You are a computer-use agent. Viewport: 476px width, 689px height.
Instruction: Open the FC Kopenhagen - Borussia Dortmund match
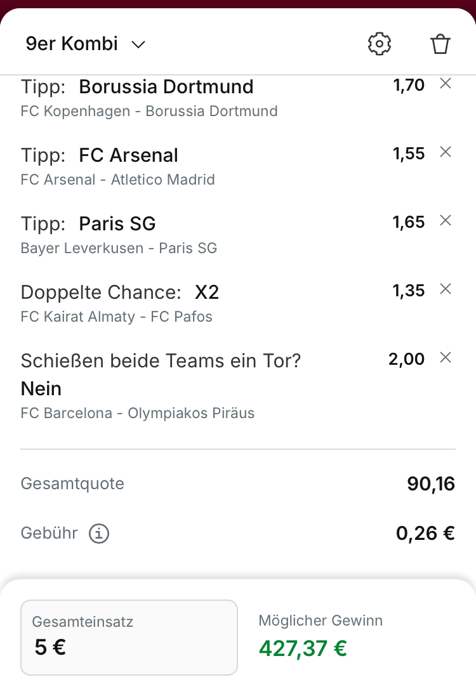click(149, 111)
